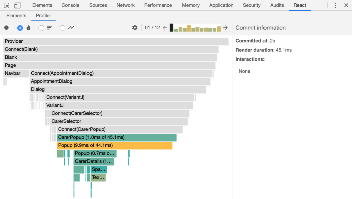The height and width of the screenshot is (199, 352).
Task: Open the top-level Elements tab
Action: [42, 5]
